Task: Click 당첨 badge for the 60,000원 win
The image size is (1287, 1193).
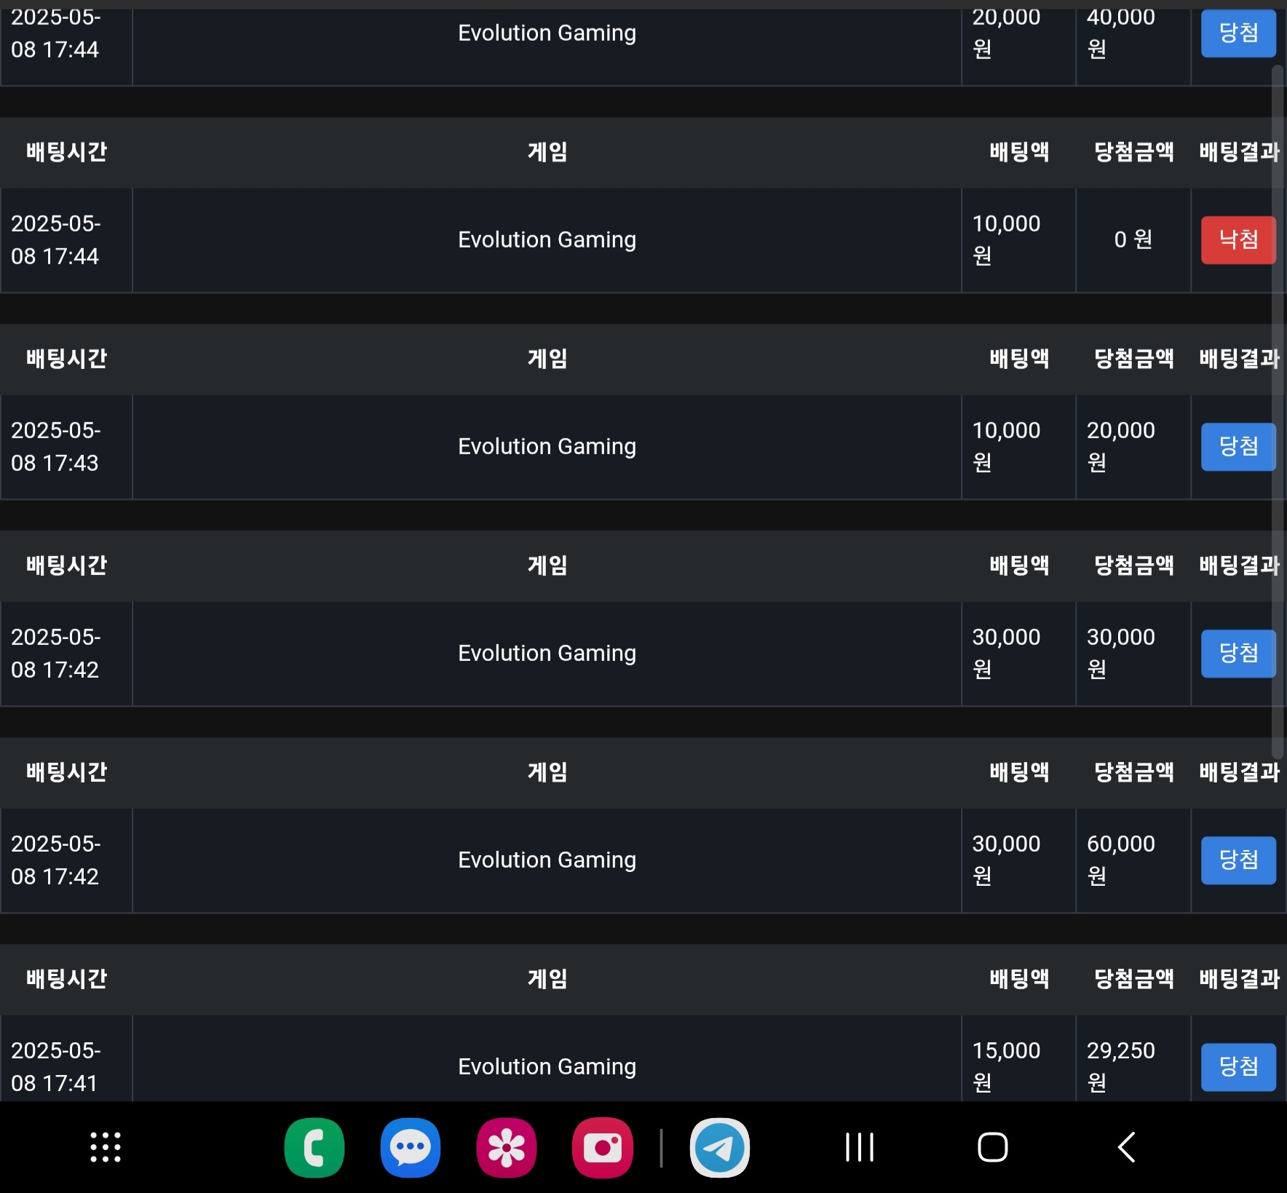Action: pos(1238,860)
